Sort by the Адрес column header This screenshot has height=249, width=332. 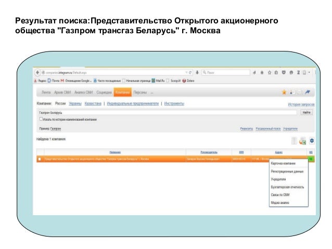(x=278, y=152)
